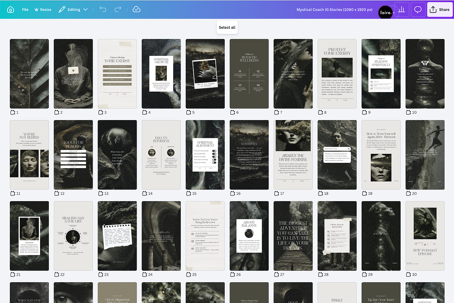Undo the last action
Image resolution: width=454 pixels, height=303 pixels.
103,9
